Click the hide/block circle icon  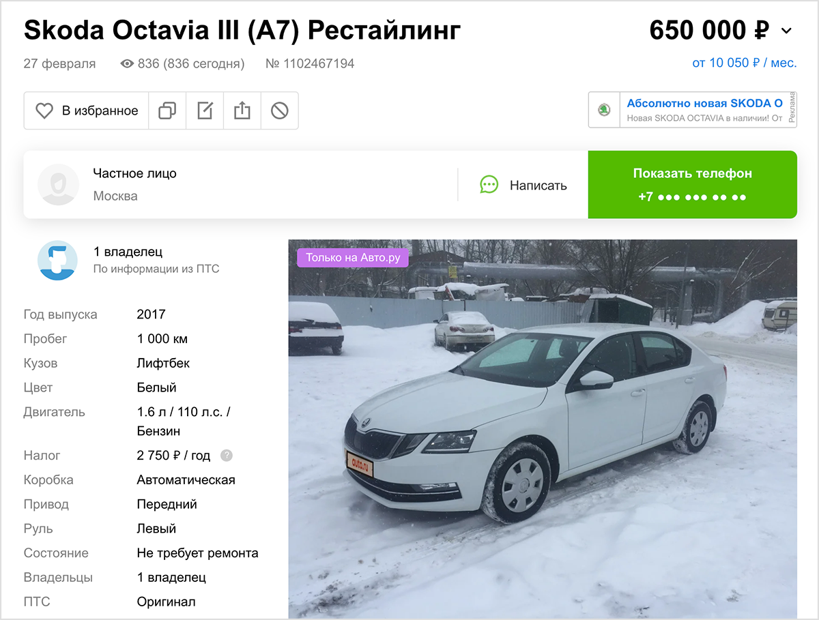pyautogui.click(x=280, y=110)
